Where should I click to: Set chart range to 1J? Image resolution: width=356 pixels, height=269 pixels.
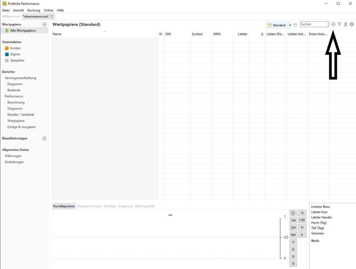293,242
